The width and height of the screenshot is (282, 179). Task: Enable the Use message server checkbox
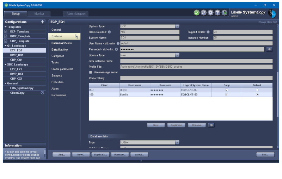pyautogui.click(x=91, y=72)
